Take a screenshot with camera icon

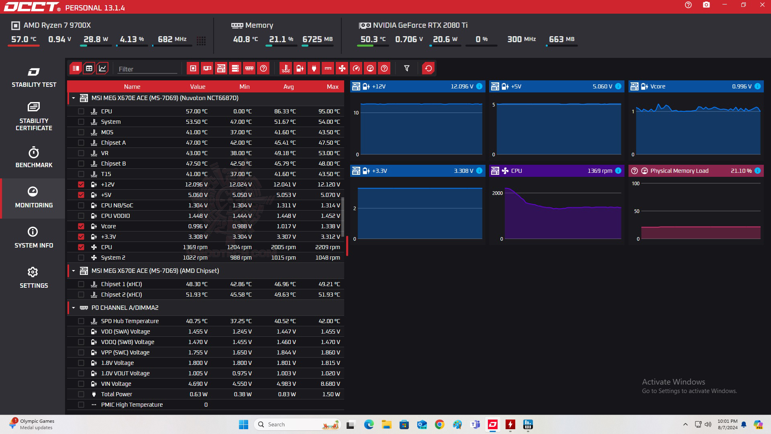[706, 5]
